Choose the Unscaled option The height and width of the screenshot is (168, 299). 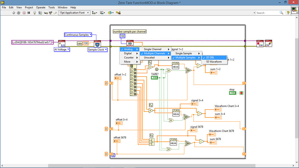pyautogui.click(x=155, y=58)
